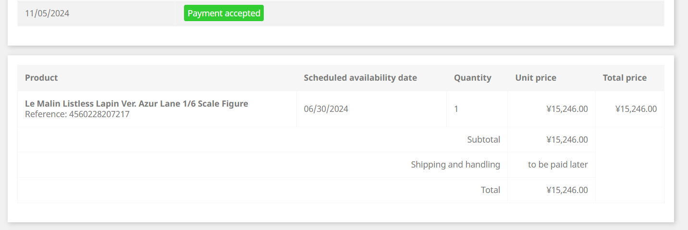Click the availability date 06/30/2024
688x230 pixels.
click(326, 109)
